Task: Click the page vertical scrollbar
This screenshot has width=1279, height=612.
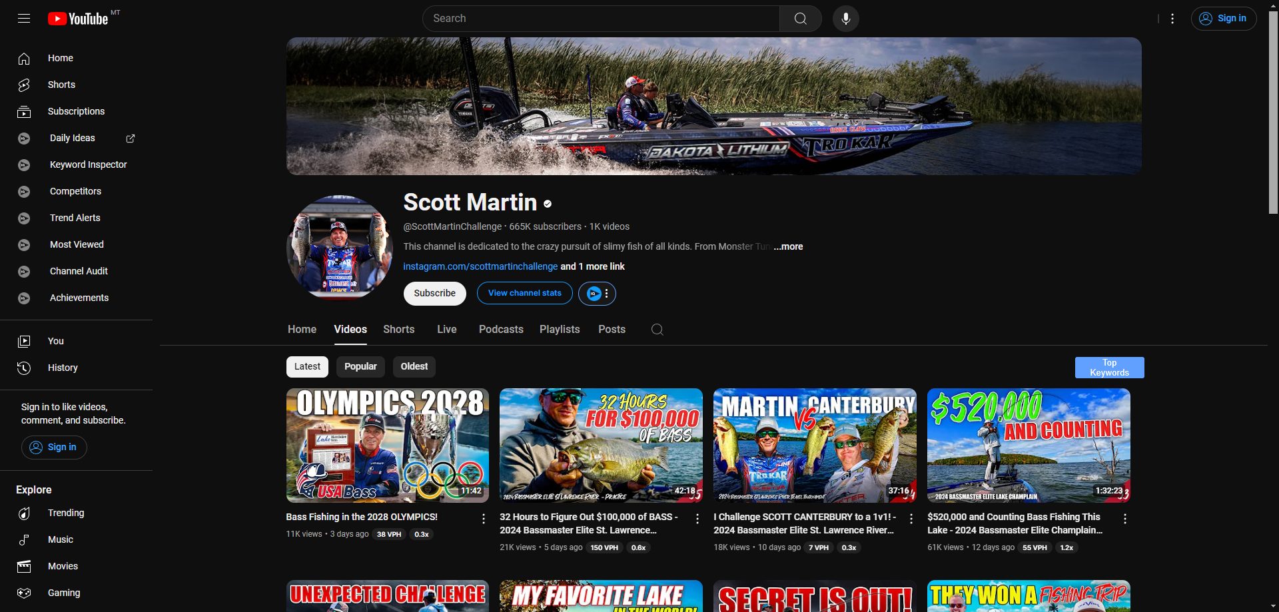Action: [1273, 113]
